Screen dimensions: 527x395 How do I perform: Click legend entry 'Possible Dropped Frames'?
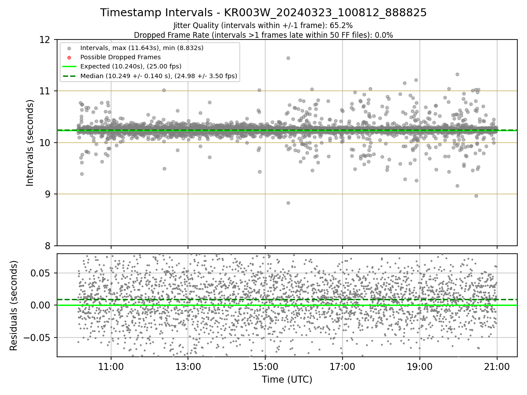(120, 57)
